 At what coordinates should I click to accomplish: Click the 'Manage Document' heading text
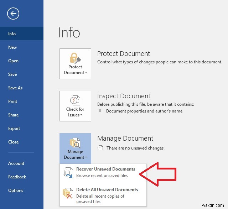(125, 139)
